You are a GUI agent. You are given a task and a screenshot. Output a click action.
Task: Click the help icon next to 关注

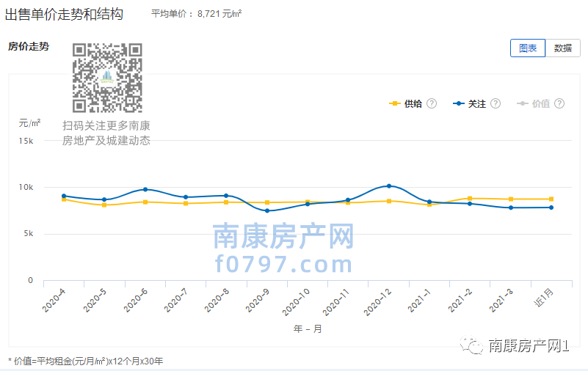[496, 103]
